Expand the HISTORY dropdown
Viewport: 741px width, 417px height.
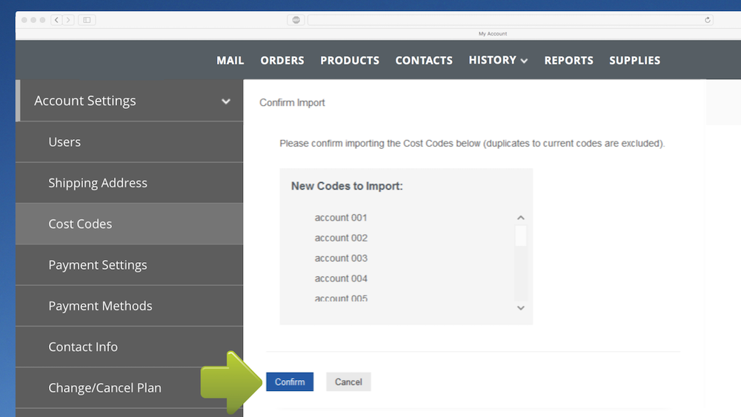point(498,61)
